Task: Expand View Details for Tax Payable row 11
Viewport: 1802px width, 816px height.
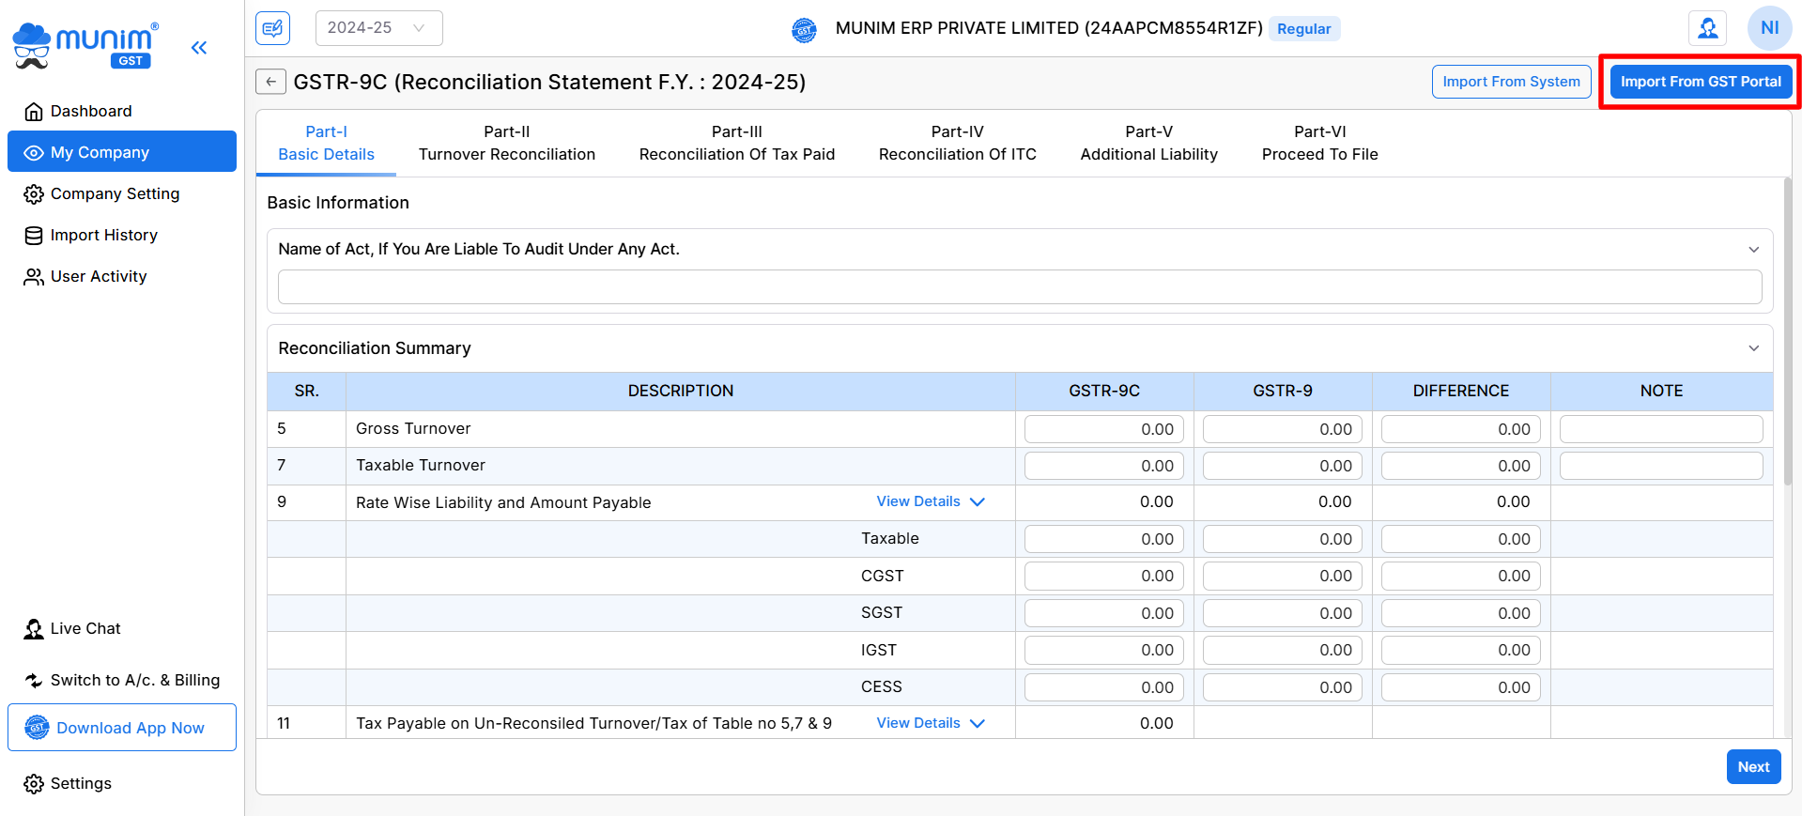Action: point(931,723)
